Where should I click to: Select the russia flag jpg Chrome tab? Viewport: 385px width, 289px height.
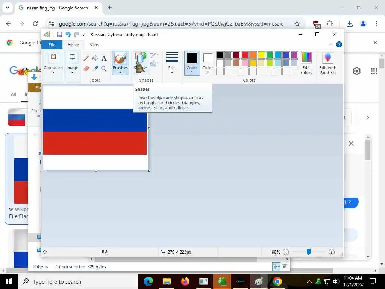[x=59, y=8]
